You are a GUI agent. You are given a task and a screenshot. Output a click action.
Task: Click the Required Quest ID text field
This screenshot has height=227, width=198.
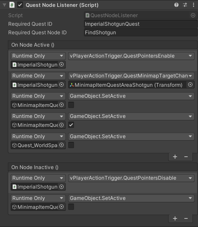coord(140,24)
